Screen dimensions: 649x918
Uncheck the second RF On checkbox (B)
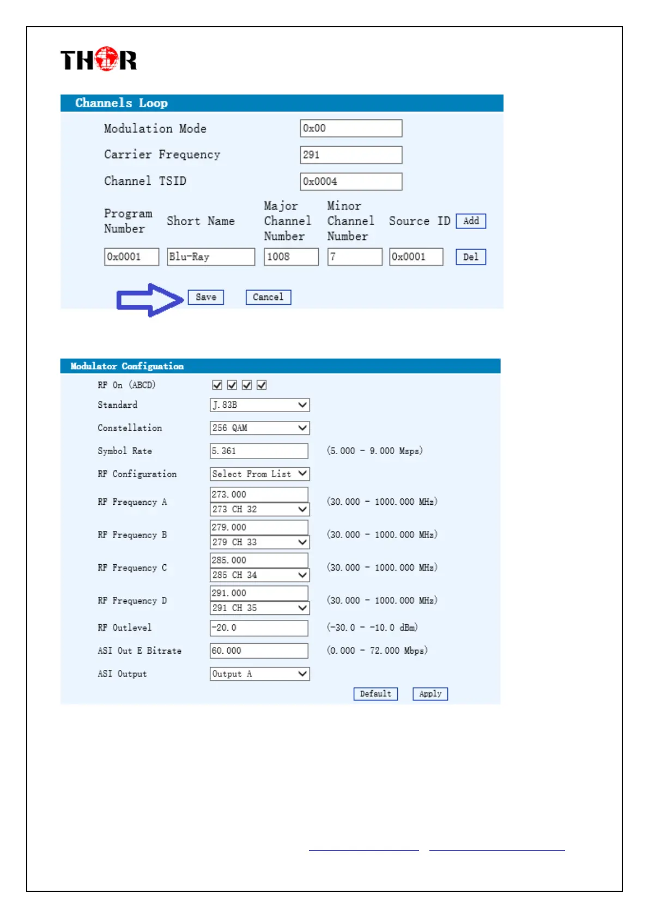click(232, 385)
